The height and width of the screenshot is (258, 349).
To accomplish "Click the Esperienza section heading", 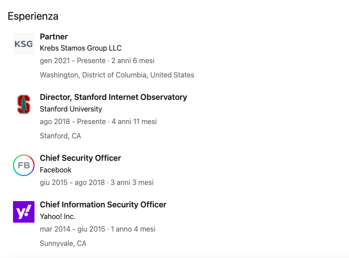I will click(33, 17).
